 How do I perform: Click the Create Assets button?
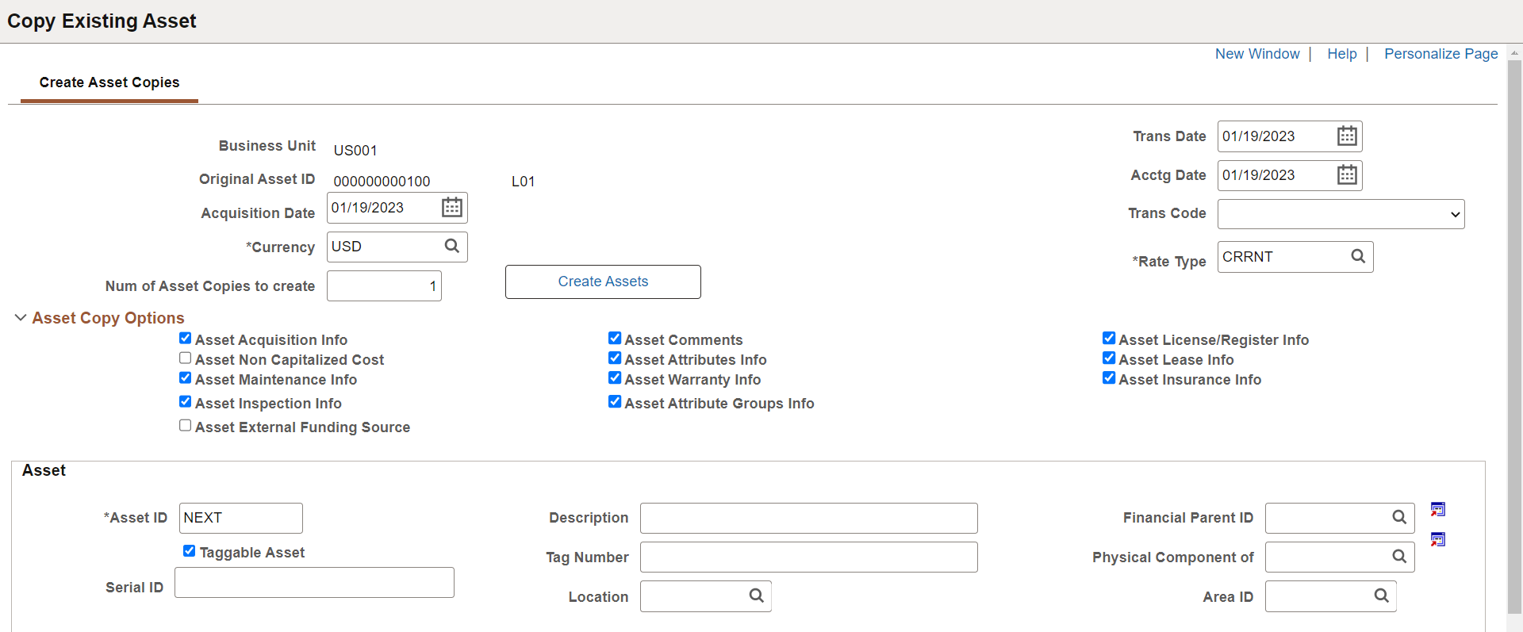click(x=603, y=282)
